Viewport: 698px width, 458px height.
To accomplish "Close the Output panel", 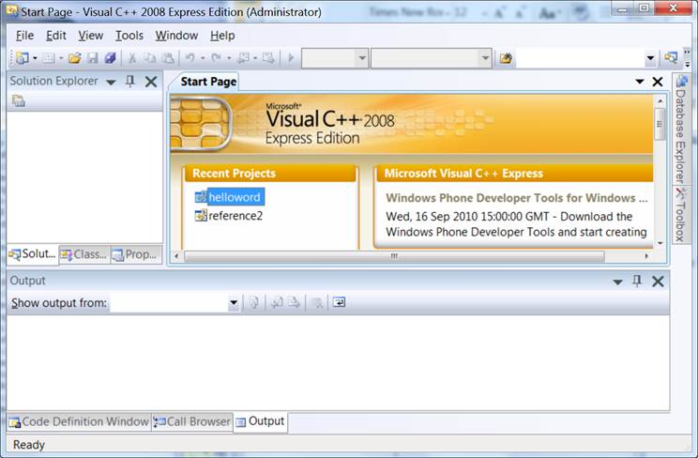I will click(x=658, y=282).
